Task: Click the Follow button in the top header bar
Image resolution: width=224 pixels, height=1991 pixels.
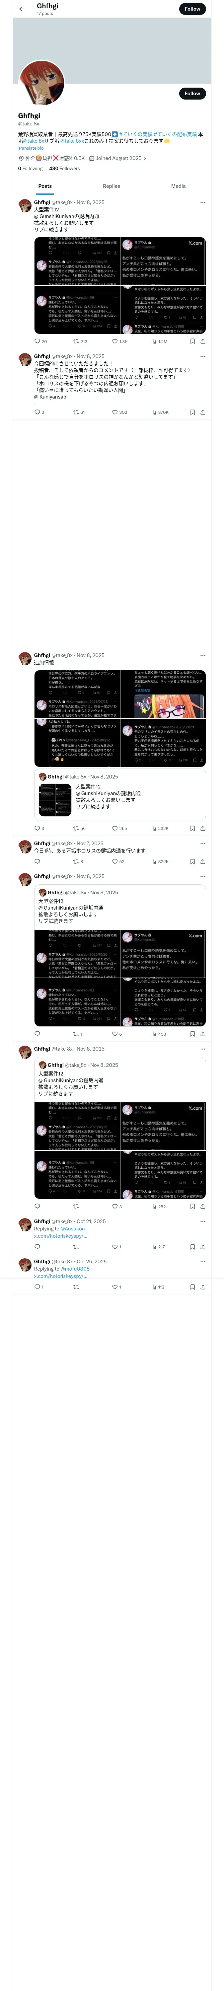Action: coord(192,9)
